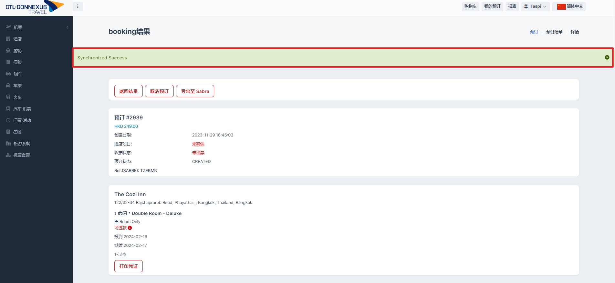The image size is (615, 283).
Task: Dismiss the Synchronized Success alert
Action: [x=607, y=57]
